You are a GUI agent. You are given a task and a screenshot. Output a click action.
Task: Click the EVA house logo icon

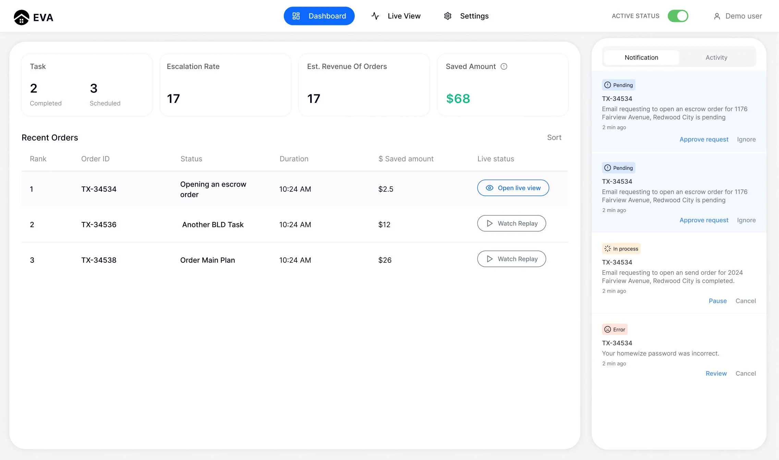coord(21,17)
